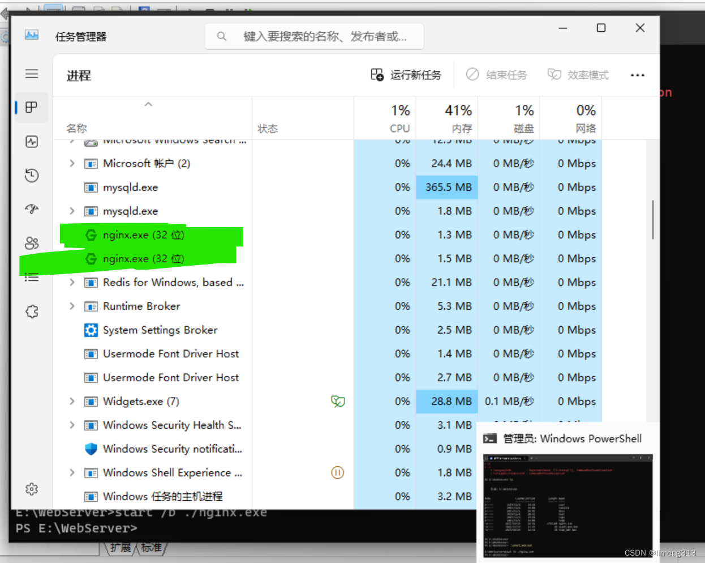705x563 pixels.
Task: Click the System Settings Broker gear icon
Action: click(91, 330)
